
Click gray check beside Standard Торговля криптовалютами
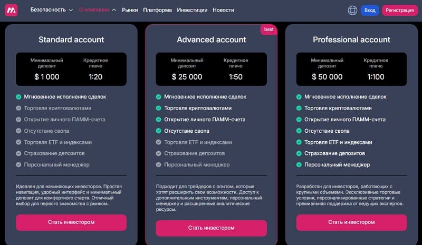(x=18, y=108)
